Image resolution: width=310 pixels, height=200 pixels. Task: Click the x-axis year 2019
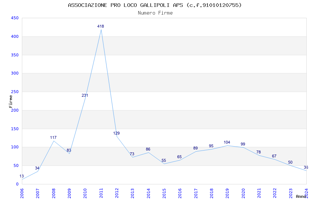point(227,193)
